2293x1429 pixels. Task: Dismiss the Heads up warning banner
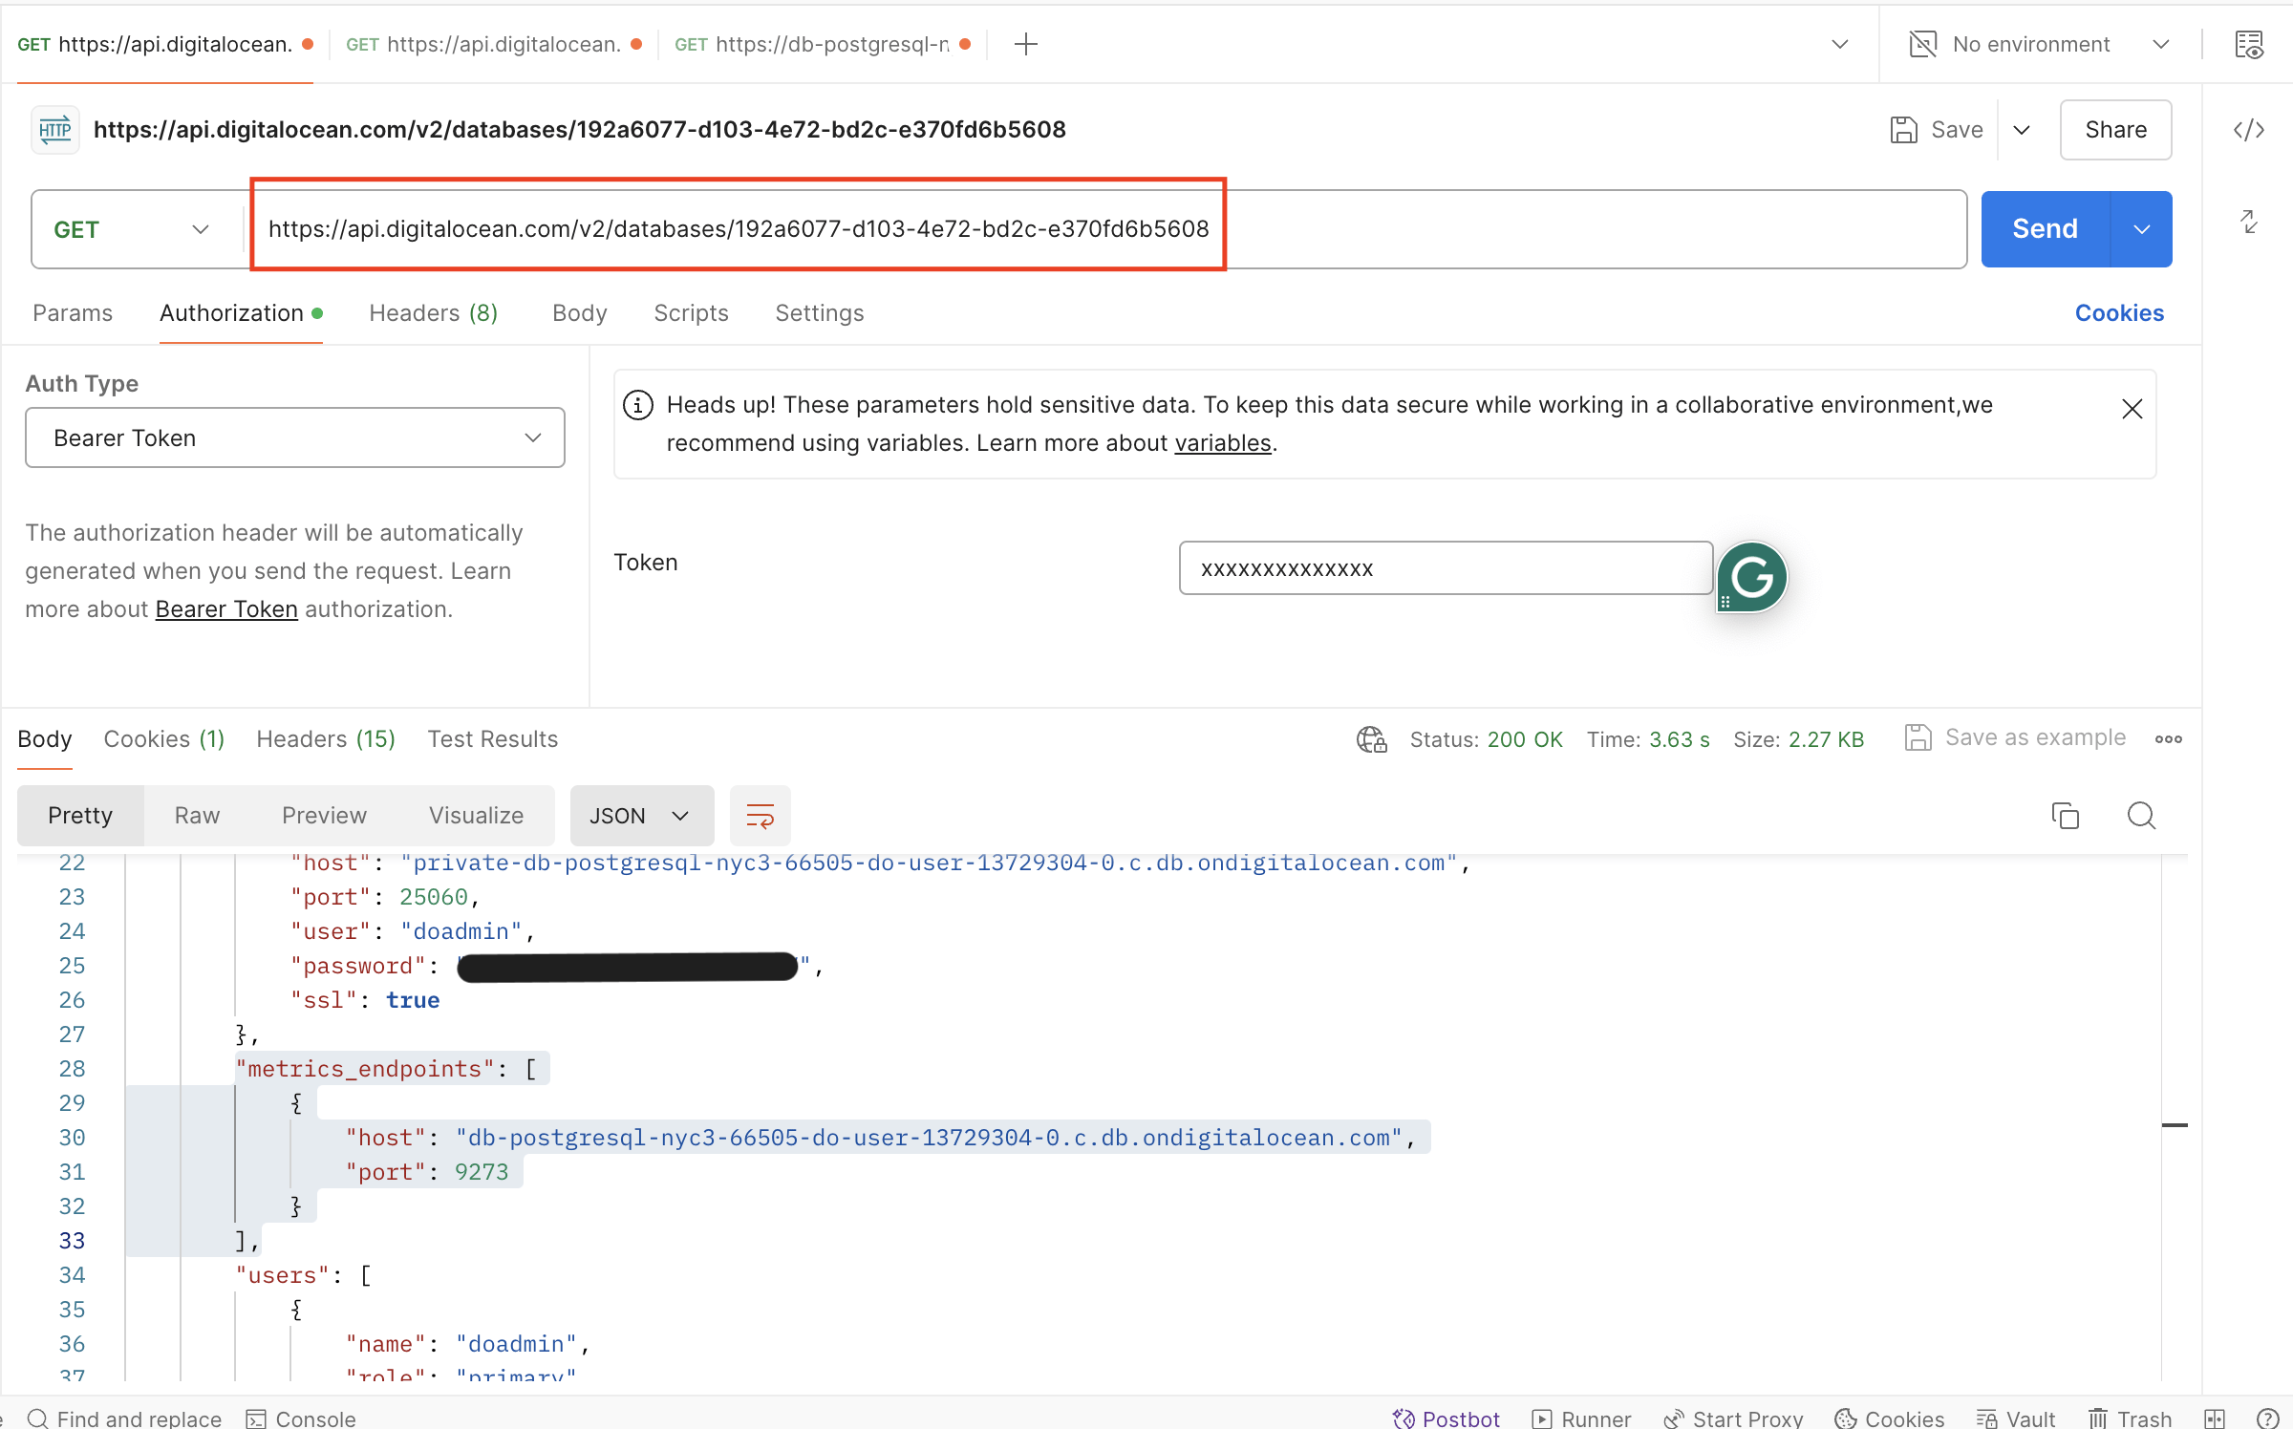pyautogui.click(x=2132, y=409)
